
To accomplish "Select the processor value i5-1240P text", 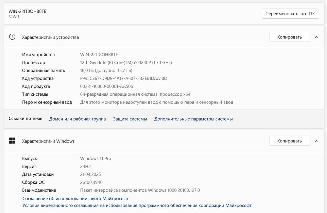I will [x=126, y=62].
